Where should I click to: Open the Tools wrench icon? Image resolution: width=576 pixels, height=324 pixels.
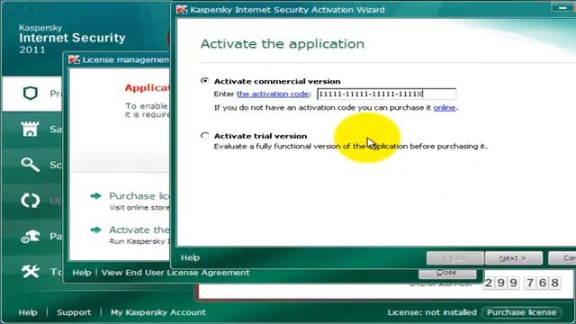pyautogui.click(x=30, y=272)
